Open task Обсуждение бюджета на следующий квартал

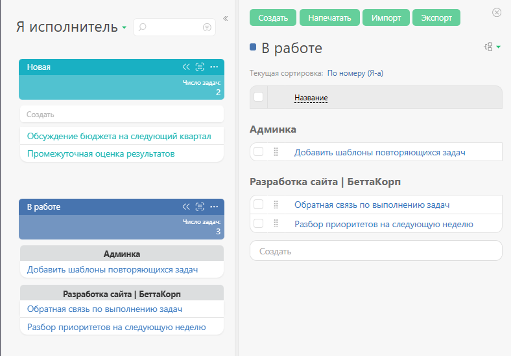(119, 136)
